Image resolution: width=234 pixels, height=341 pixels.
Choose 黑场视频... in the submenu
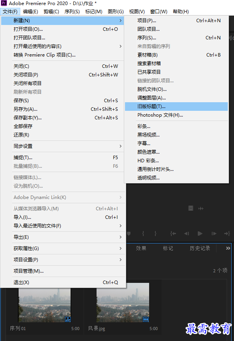(176, 135)
